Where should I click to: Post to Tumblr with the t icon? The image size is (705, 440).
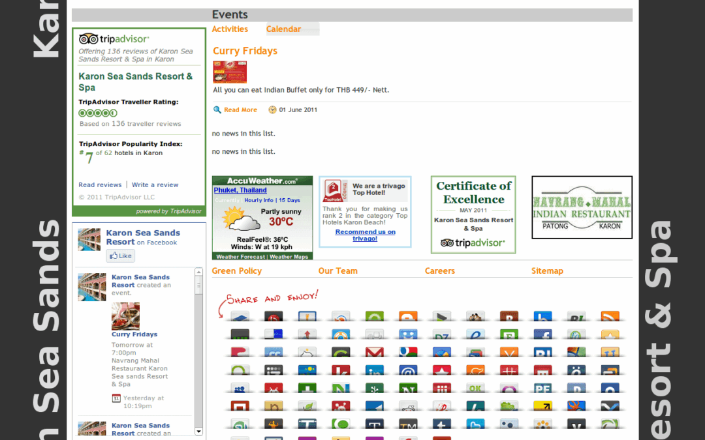pyautogui.click(x=442, y=424)
